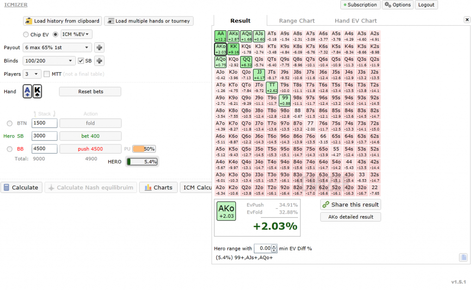Viewport: 471px width, 290px height.
Task: Select the AJs cell in the hand grid
Action: [x=259, y=36]
